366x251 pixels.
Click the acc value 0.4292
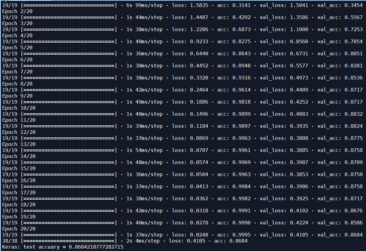pos(241,17)
